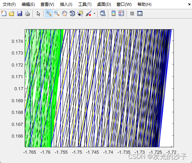Select the Rotate 3D tool
The height and width of the screenshot is (163, 192).
click(72, 13)
